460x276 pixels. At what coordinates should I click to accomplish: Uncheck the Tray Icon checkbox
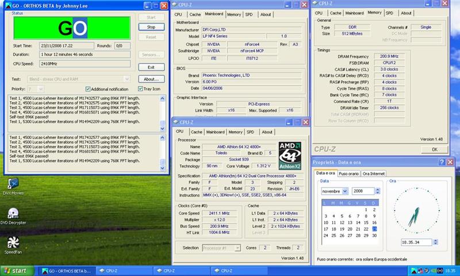(140, 89)
